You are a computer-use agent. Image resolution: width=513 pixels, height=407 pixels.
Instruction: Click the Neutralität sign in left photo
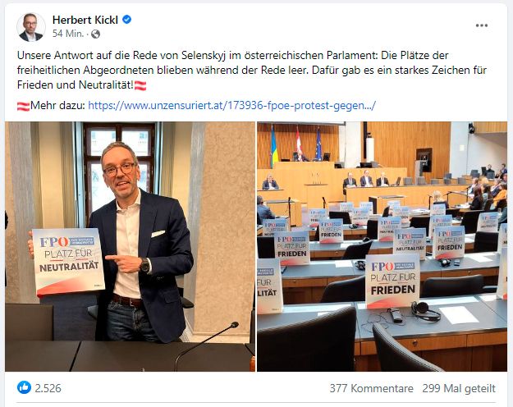pos(68,262)
